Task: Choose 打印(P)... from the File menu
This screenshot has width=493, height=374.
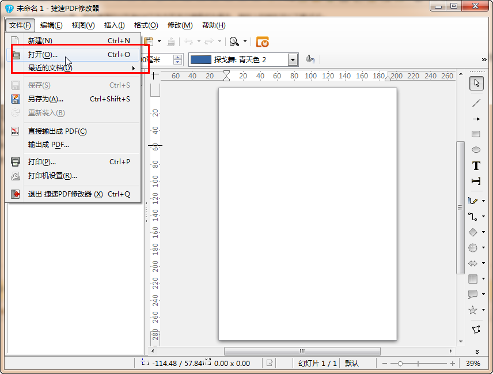Action: point(73,162)
